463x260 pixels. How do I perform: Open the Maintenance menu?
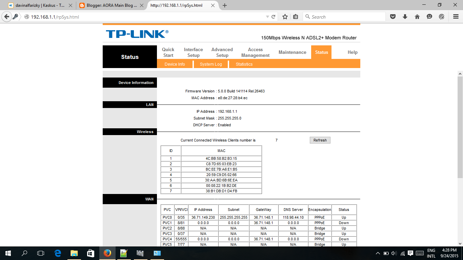click(x=292, y=52)
